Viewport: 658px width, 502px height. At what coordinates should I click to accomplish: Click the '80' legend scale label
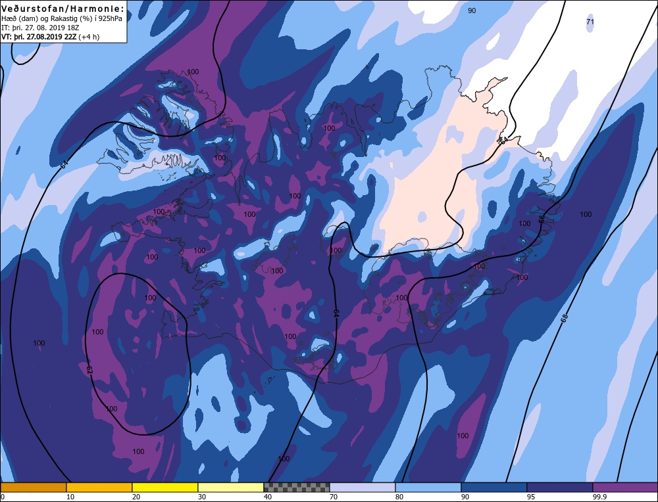tap(399, 497)
